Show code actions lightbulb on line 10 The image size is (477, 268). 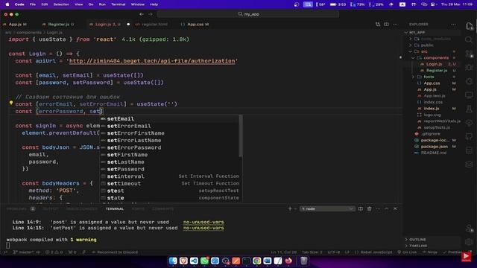11,103
